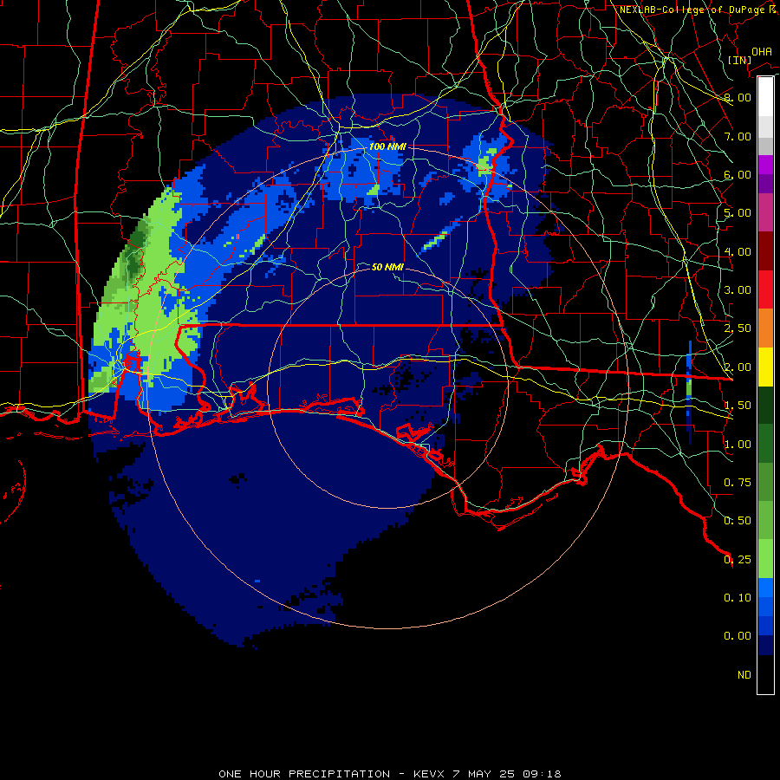Click the "OHA" product code text
This screenshot has width=780, height=780.
(762, 52)
